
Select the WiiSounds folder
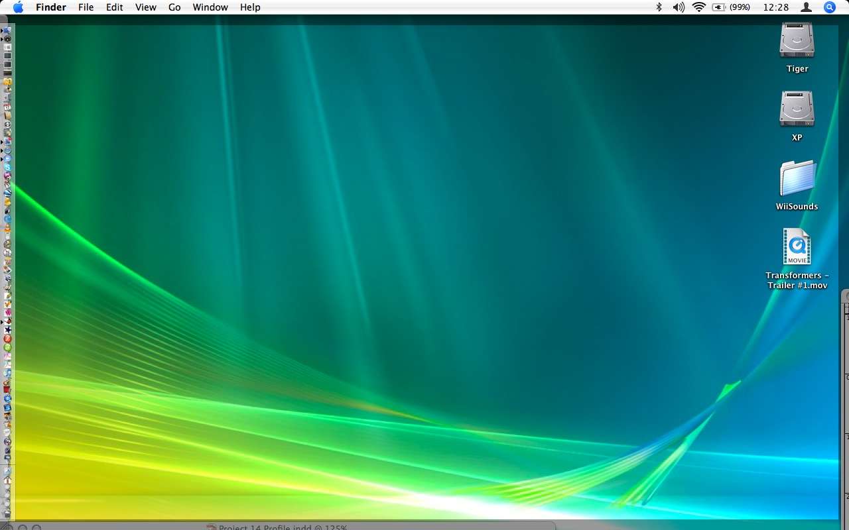pos(797,179)
